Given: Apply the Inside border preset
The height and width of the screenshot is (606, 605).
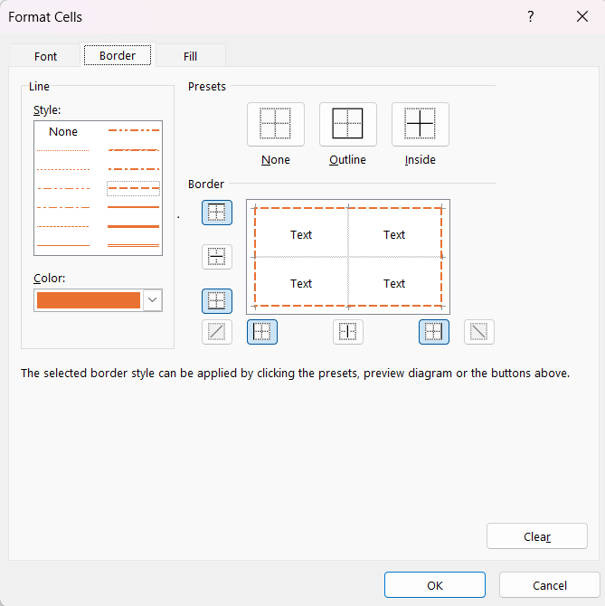Looking at the screenshot, I should [x=421, y=125].
